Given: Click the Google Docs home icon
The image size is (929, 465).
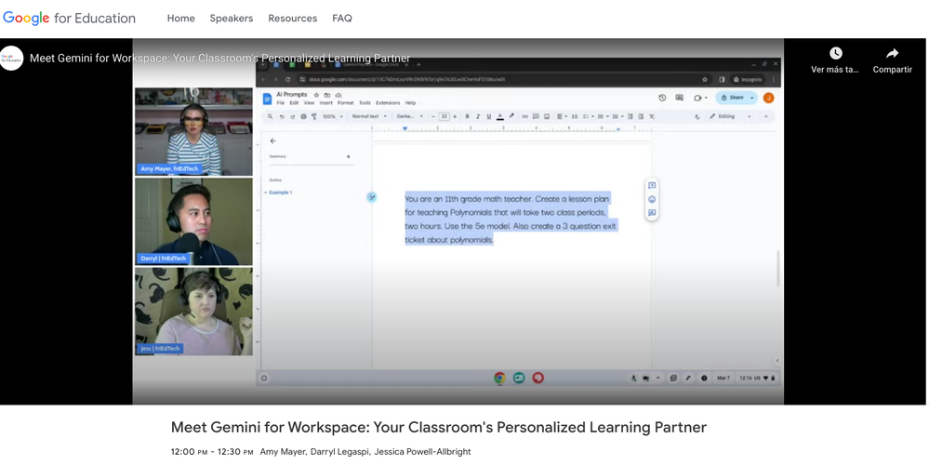Looking at the screenshot, I should pyautogui.click(x=267, y=99).
